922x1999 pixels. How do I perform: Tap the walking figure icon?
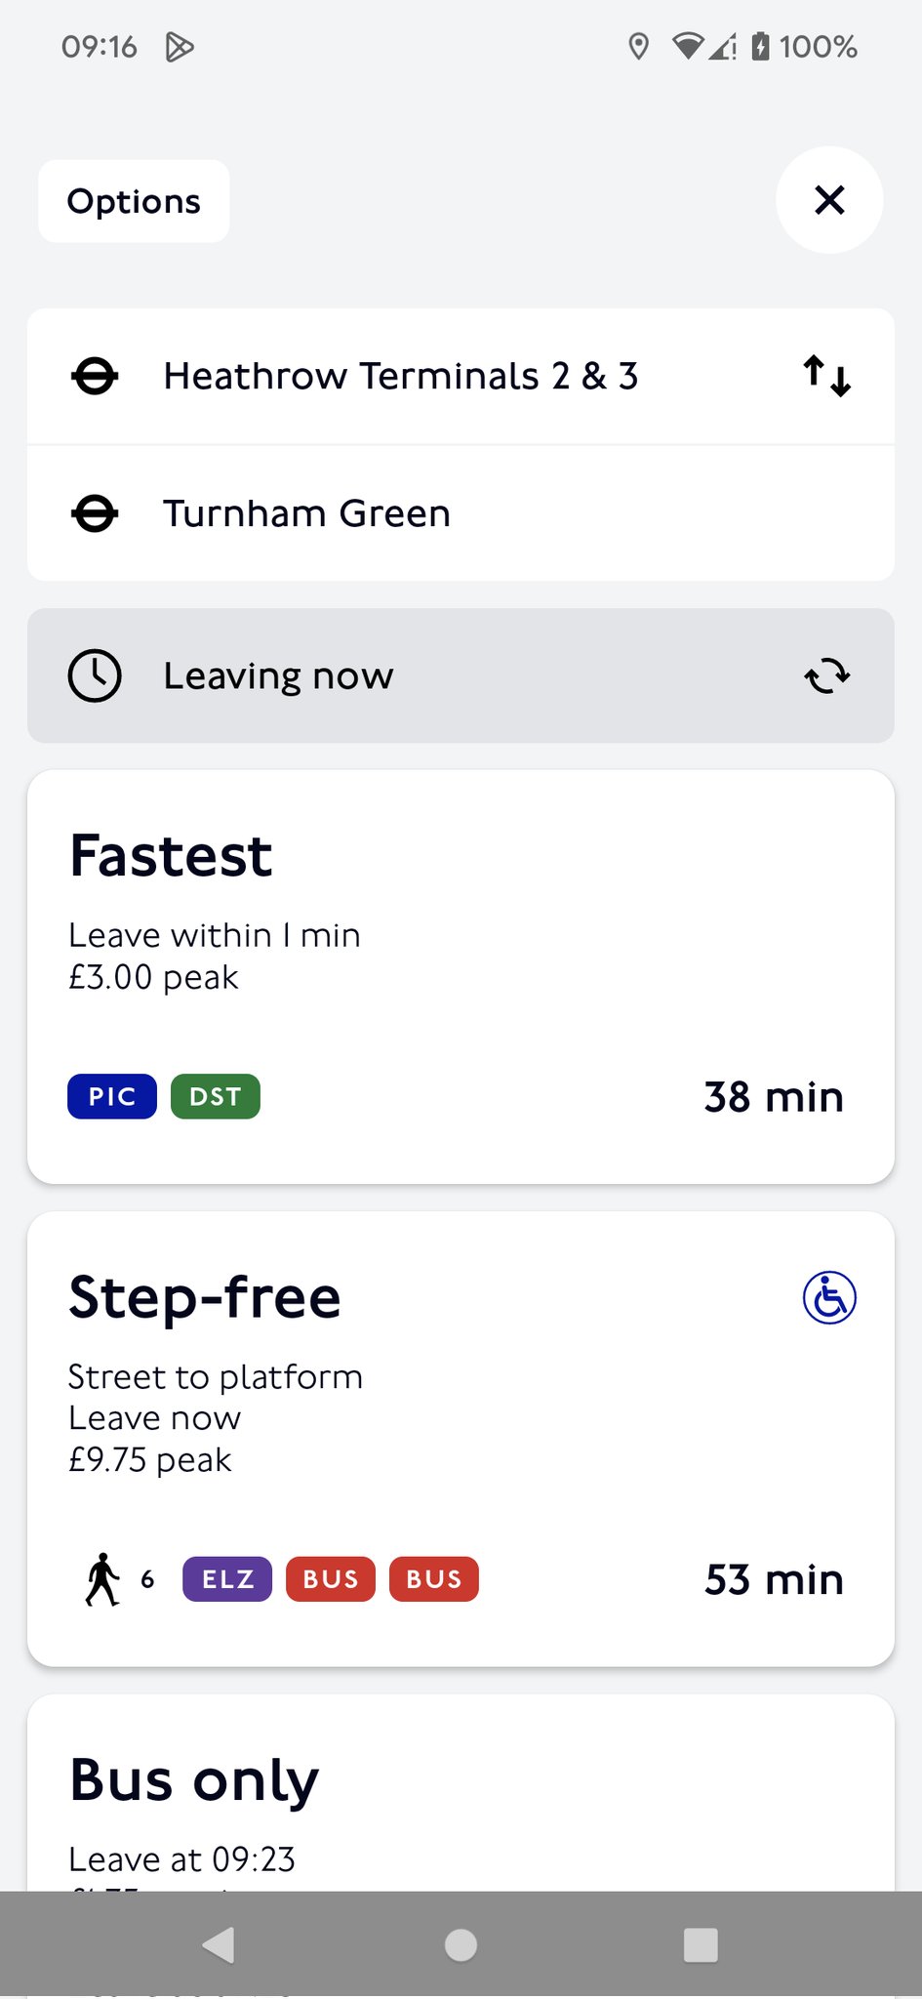pos(102,1578)
